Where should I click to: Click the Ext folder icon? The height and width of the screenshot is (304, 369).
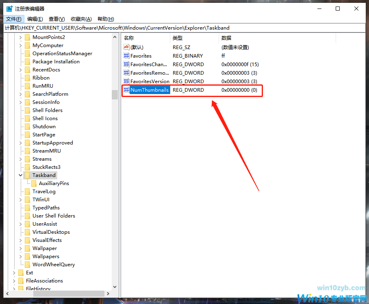tap(21, 273)
